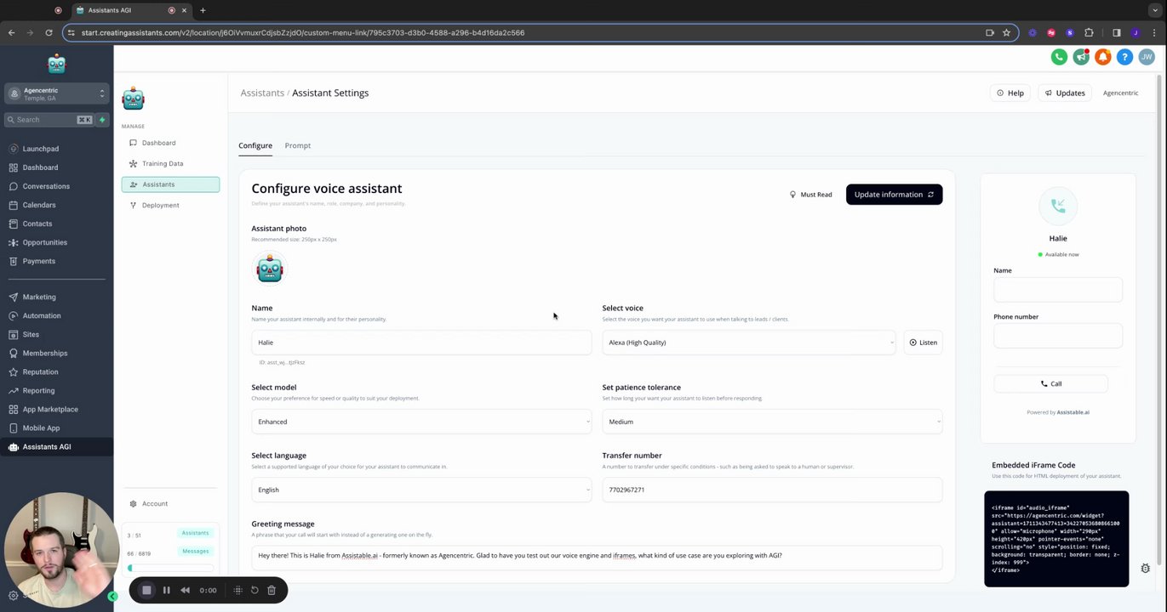Viewport: 1167px width, 612px height.
Task: Open the Select voice dropdown
Action: [x=749, y=343]
